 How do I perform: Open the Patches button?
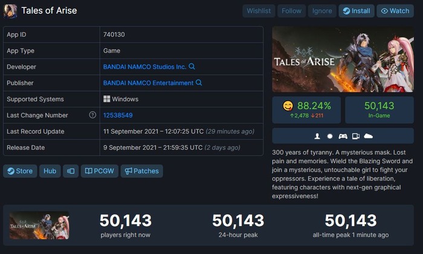(141, 171)
